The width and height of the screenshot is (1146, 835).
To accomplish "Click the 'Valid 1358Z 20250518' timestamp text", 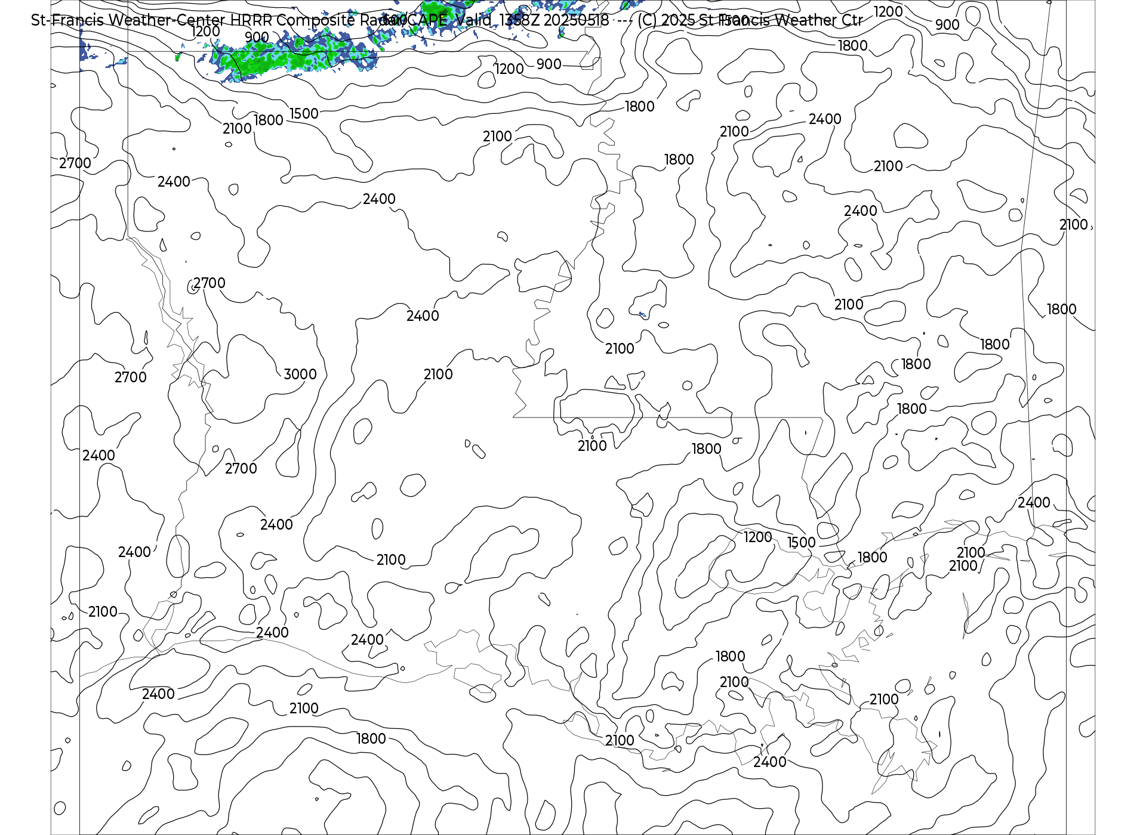I will click(x=532, y=20).
